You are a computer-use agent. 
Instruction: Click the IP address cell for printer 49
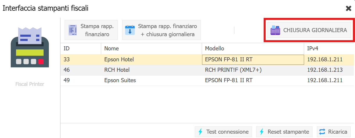[x=325, y=80]
